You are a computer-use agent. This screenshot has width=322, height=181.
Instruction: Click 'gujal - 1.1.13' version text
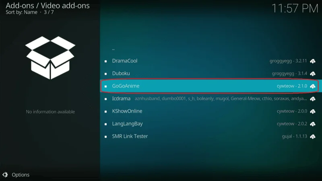(295, 136)
